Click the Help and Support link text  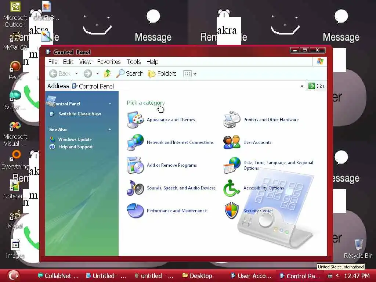(76, 147)
